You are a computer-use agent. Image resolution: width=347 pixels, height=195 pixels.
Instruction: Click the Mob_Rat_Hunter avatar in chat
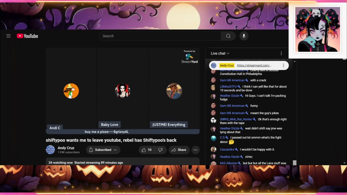coord(214,120)
